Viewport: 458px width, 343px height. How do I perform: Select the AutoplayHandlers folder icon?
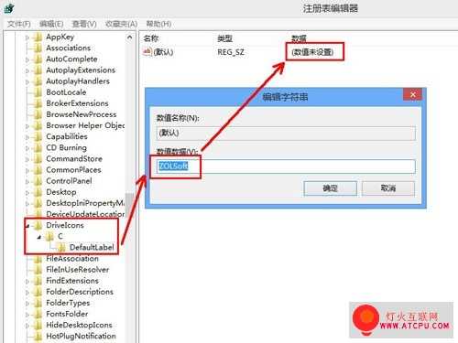coord(38,81)
